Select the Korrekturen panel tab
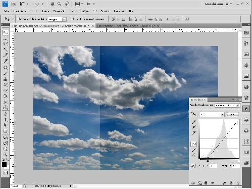The image size is (252, 189). pos(198,100)
